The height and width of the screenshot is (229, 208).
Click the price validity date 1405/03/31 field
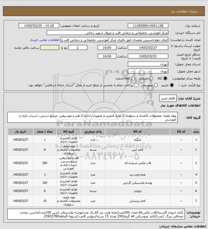click(x=148, y=56)
